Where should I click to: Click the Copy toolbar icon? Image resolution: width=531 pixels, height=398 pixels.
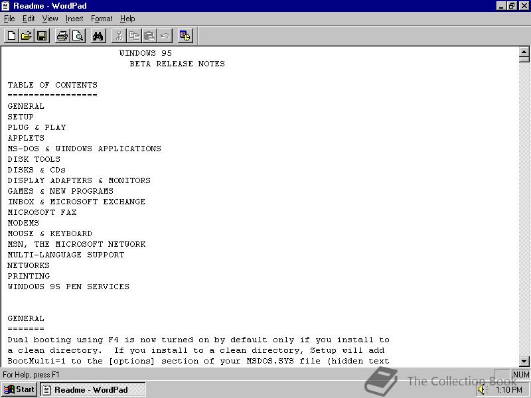(134, 36)
